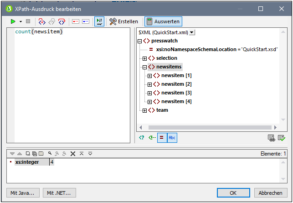Click the blue tracepoint toggle icon
This screenshot has height=203, width=293.
point(86,21)
